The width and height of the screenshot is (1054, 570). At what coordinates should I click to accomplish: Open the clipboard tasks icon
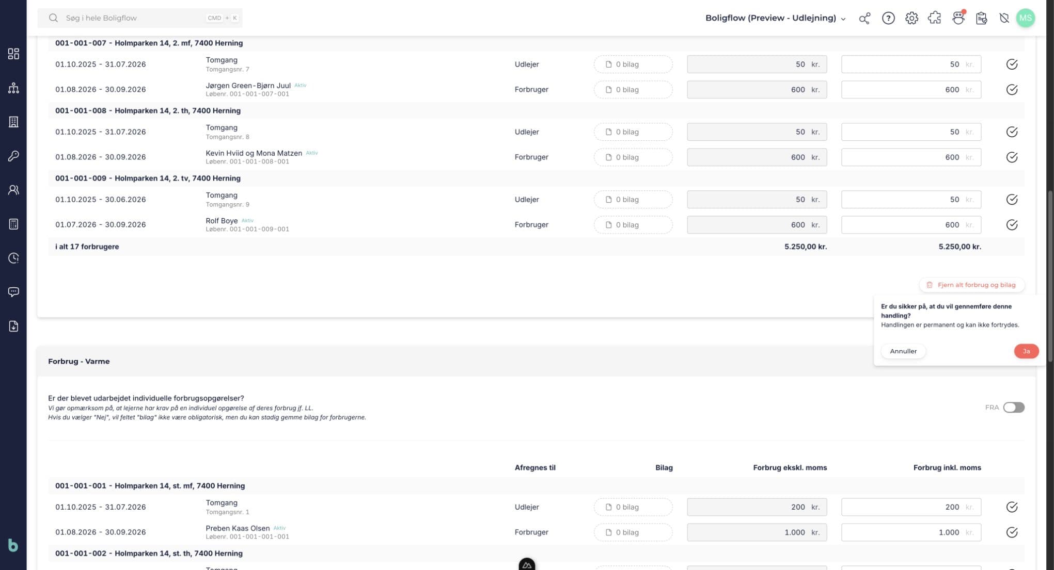click(982, 18)
